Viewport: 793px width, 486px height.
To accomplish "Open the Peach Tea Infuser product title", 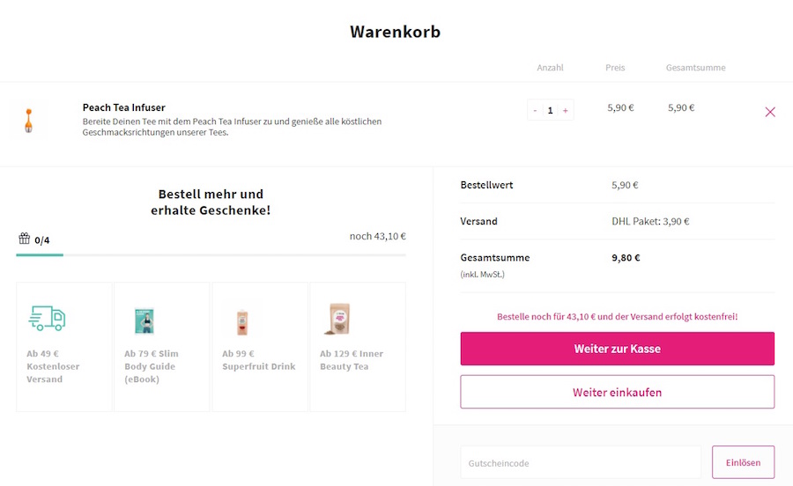I will (x=124, y=107).
